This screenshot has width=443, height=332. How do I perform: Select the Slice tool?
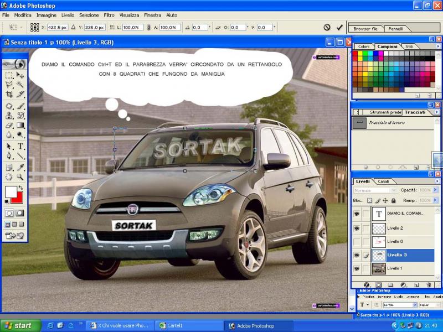pos(20,94)
